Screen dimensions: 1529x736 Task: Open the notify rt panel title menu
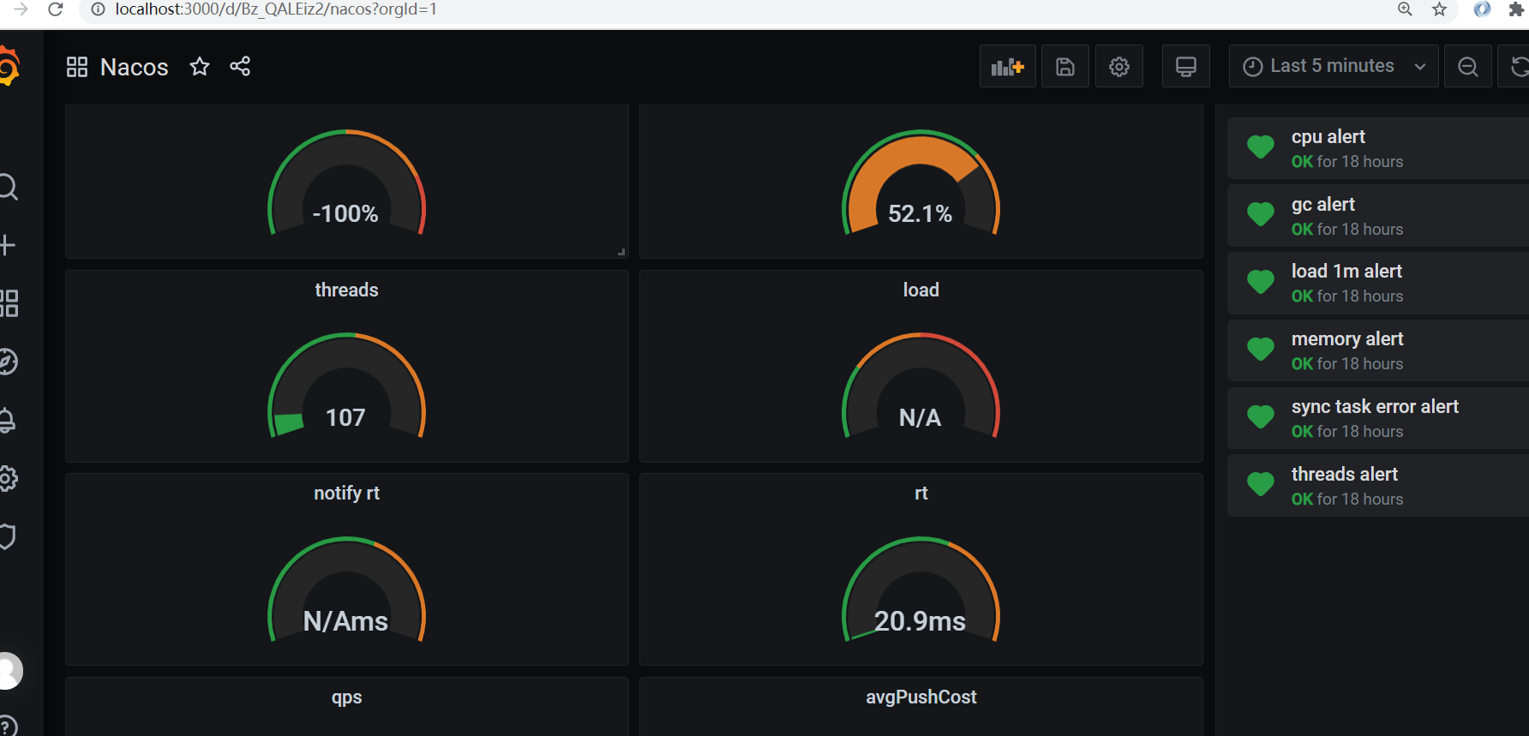(x=347, y=493)
